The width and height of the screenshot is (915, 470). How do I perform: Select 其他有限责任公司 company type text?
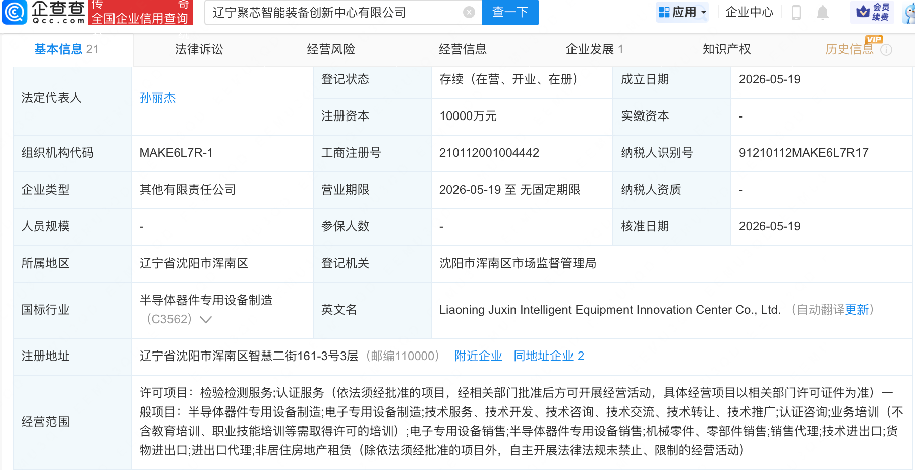point(188,190)
